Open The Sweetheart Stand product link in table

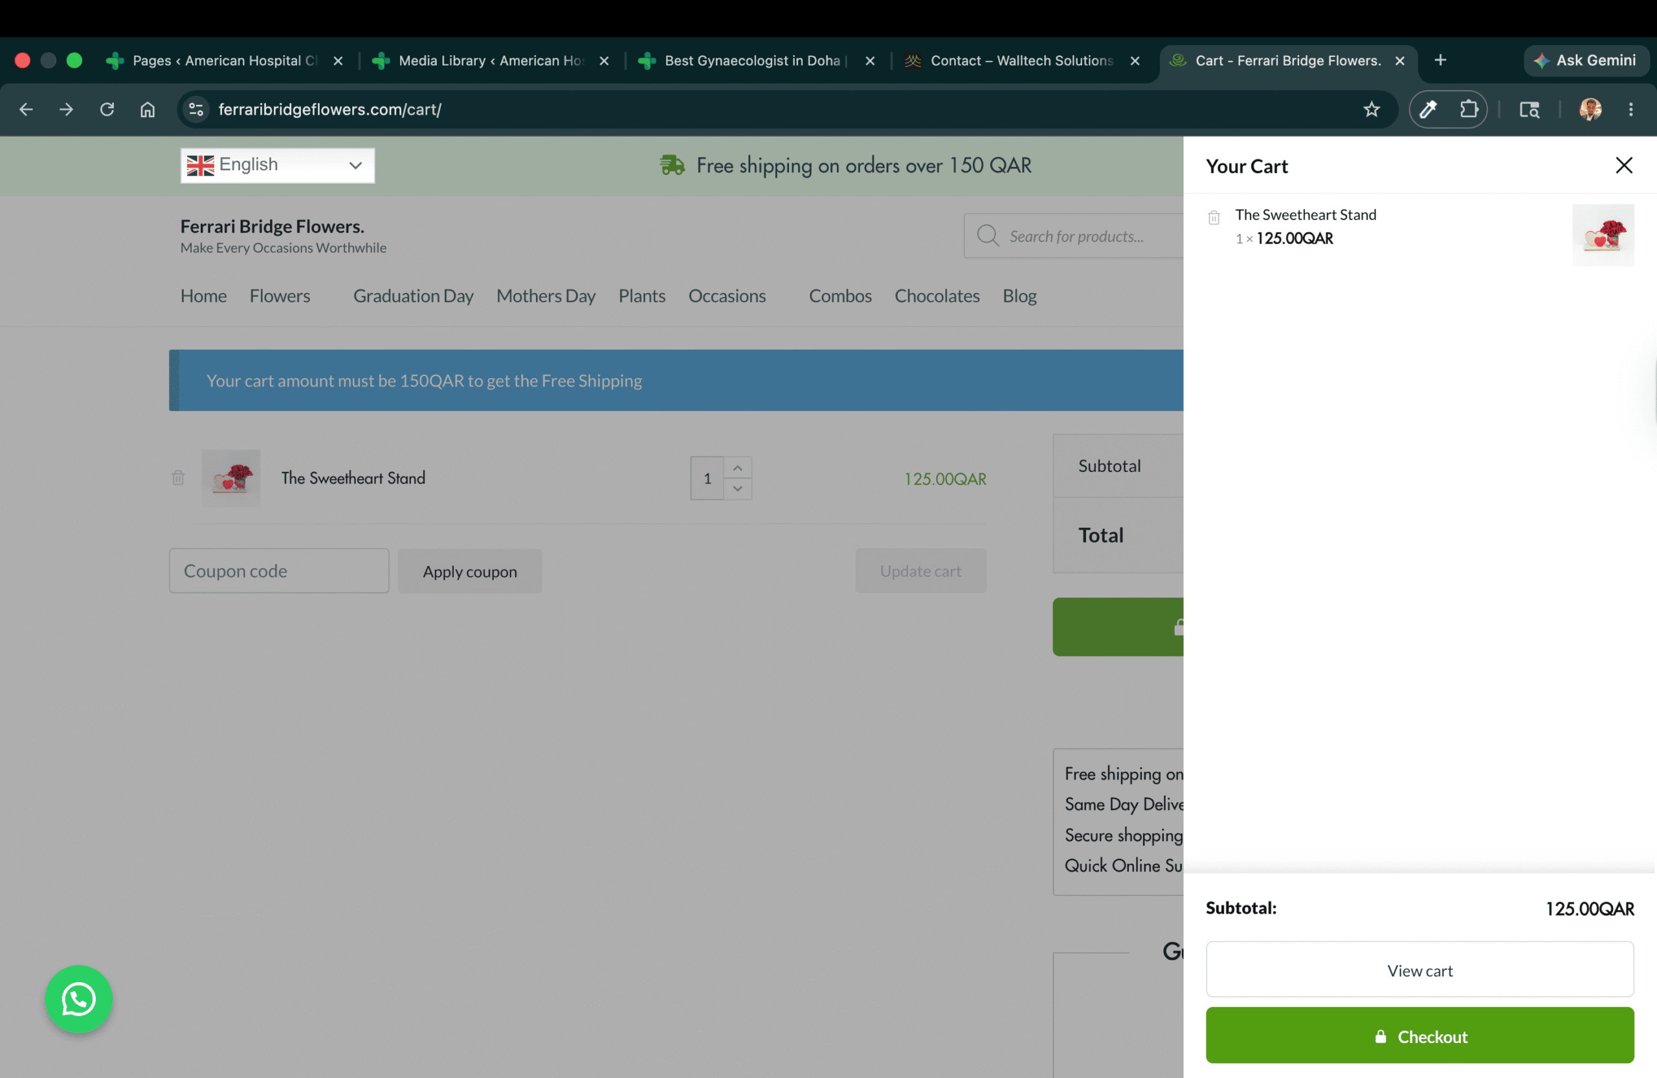[x=353, y=478]
